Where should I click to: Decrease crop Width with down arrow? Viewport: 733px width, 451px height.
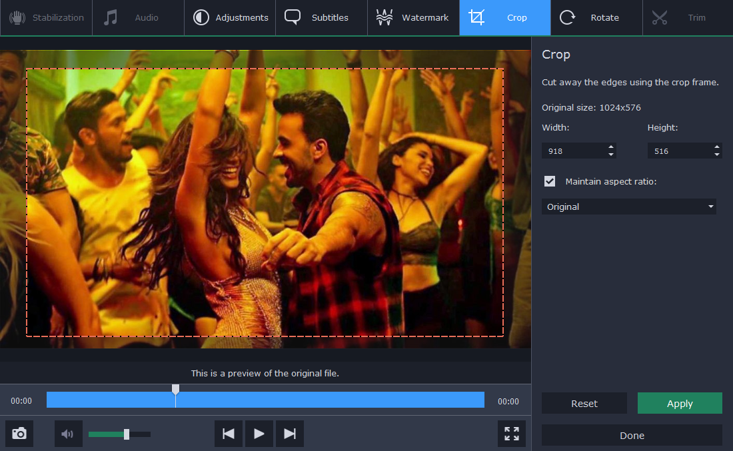click(x=611, y=155)
